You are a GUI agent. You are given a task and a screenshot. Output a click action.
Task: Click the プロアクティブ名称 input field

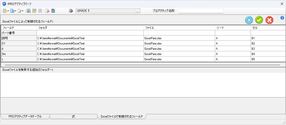pos(201,11)
